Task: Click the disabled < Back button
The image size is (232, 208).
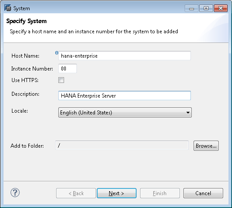Action: [76, 193]
